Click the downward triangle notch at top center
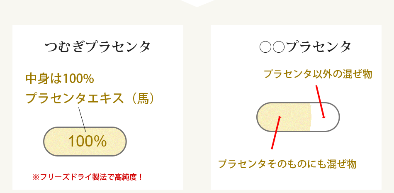Viewport: 394px width, 193px height. coord(197,3)
